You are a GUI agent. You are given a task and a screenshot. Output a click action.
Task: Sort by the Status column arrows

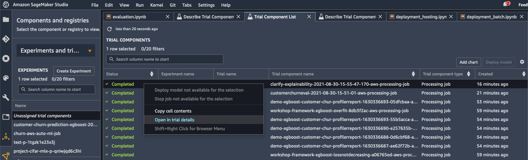point(152,74)
